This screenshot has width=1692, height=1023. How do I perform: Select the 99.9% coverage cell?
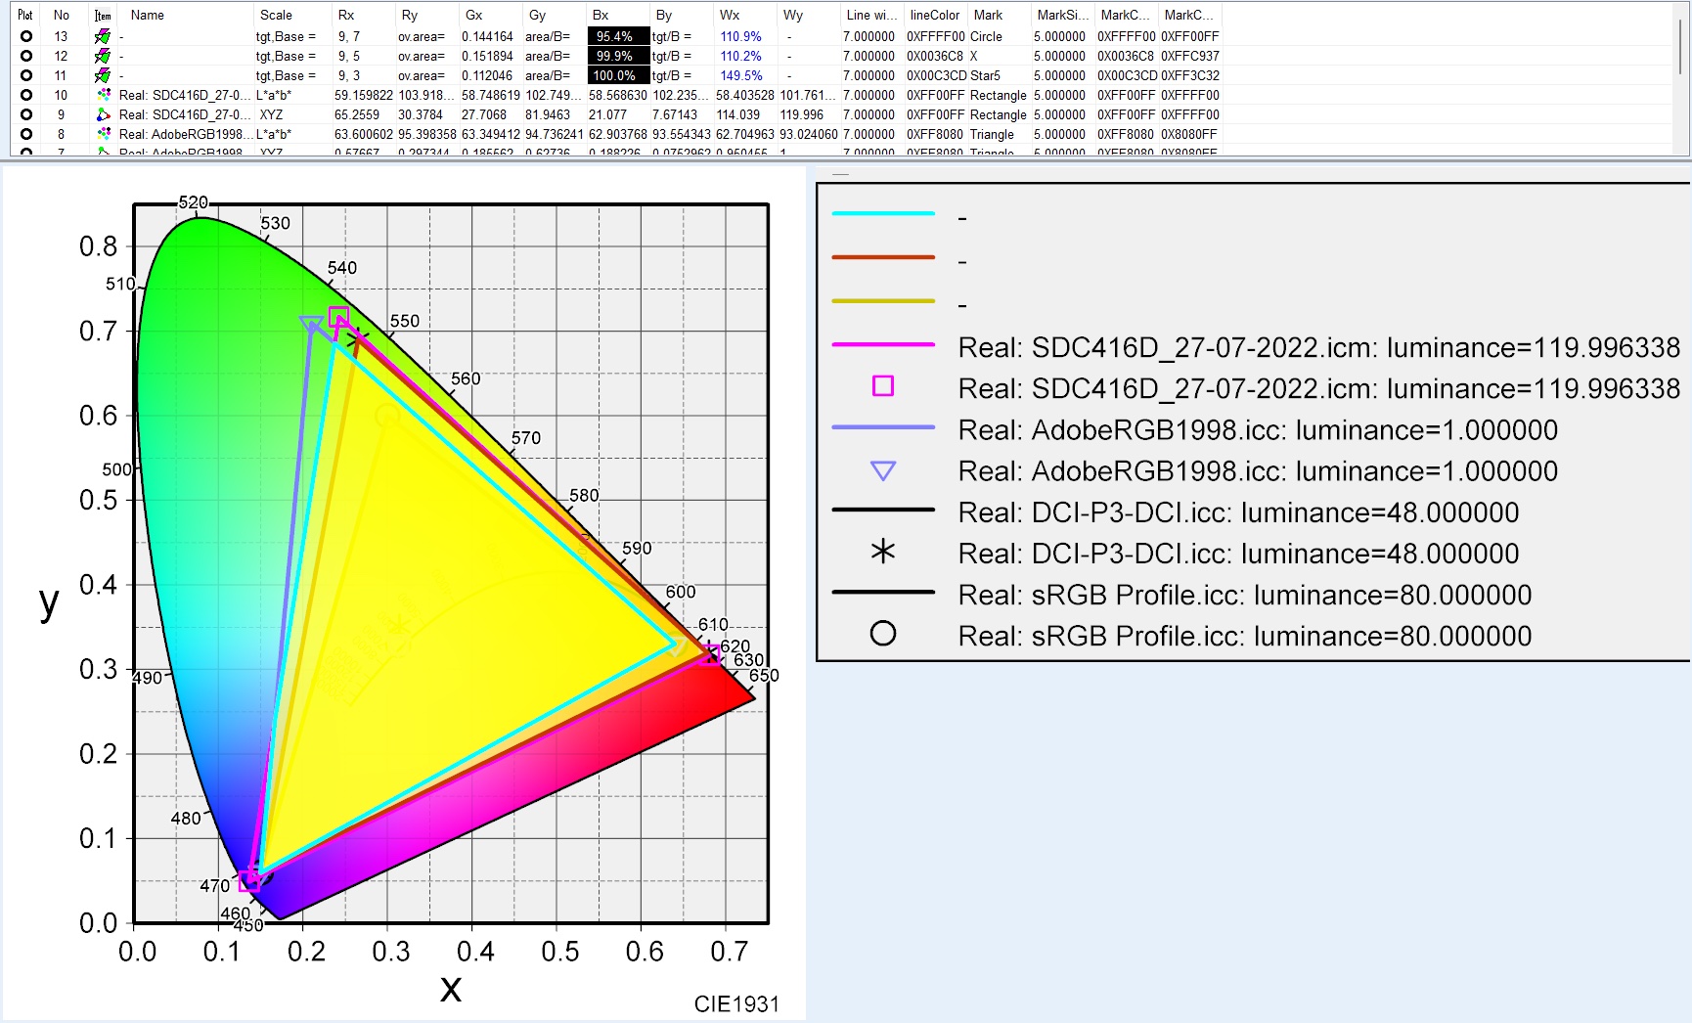618,56
